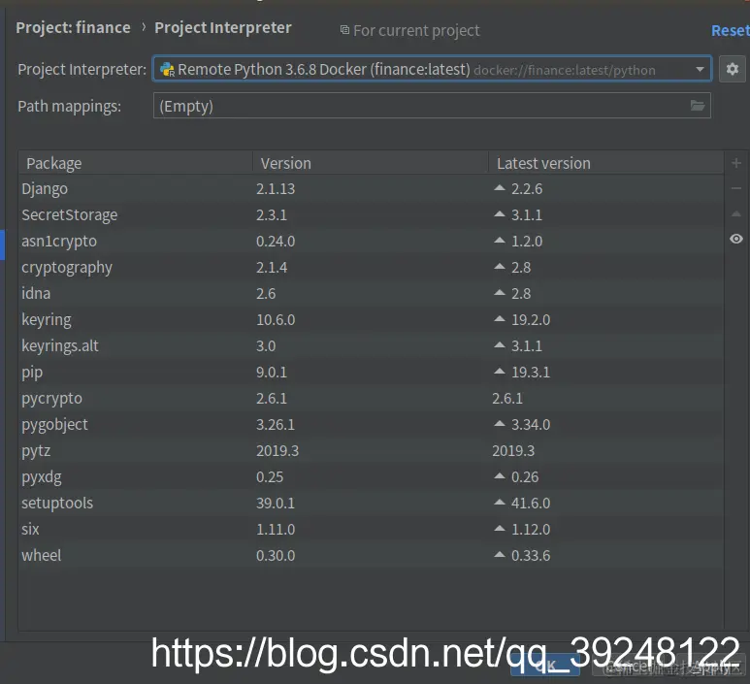Click cryptography version 2.1.4 cell
This screenshot has height=684, width=750.
pyautogui.click(x=272, y=268)
